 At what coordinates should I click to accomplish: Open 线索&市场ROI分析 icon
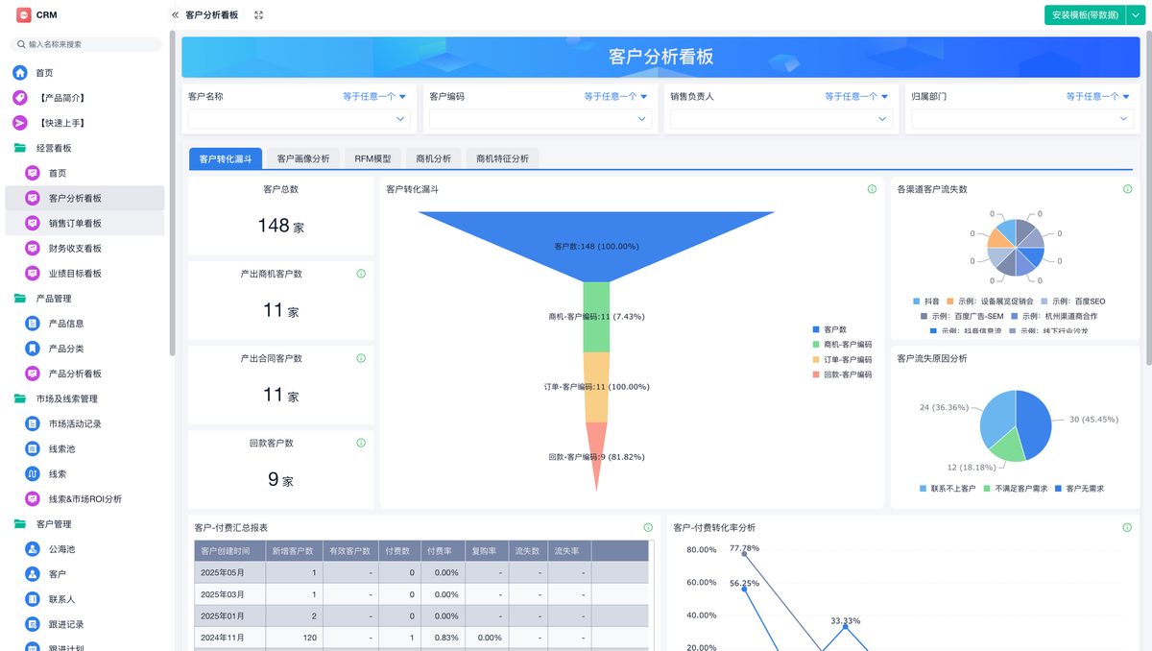point(33,499)
